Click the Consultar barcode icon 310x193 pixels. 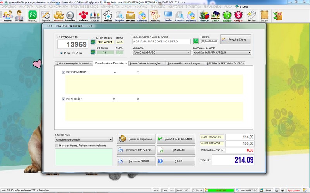[70, 16]
